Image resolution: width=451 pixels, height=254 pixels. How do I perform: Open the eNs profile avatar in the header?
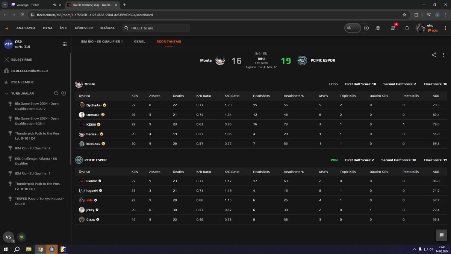[420, 28]
